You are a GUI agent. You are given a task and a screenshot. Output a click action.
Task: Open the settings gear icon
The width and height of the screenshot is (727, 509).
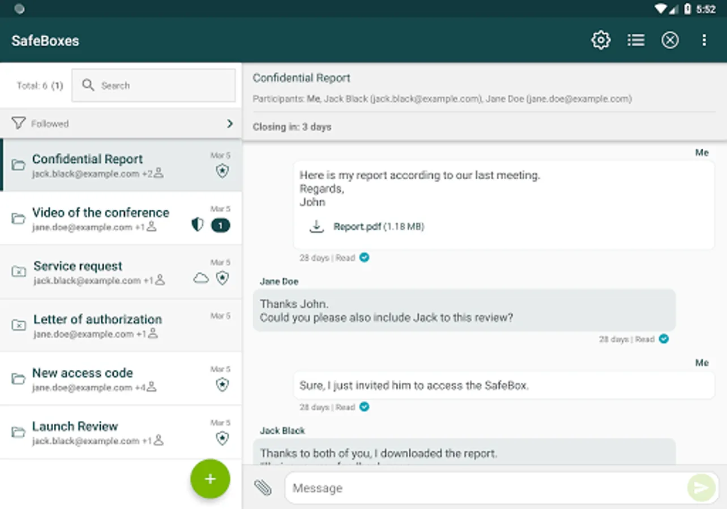601,40
